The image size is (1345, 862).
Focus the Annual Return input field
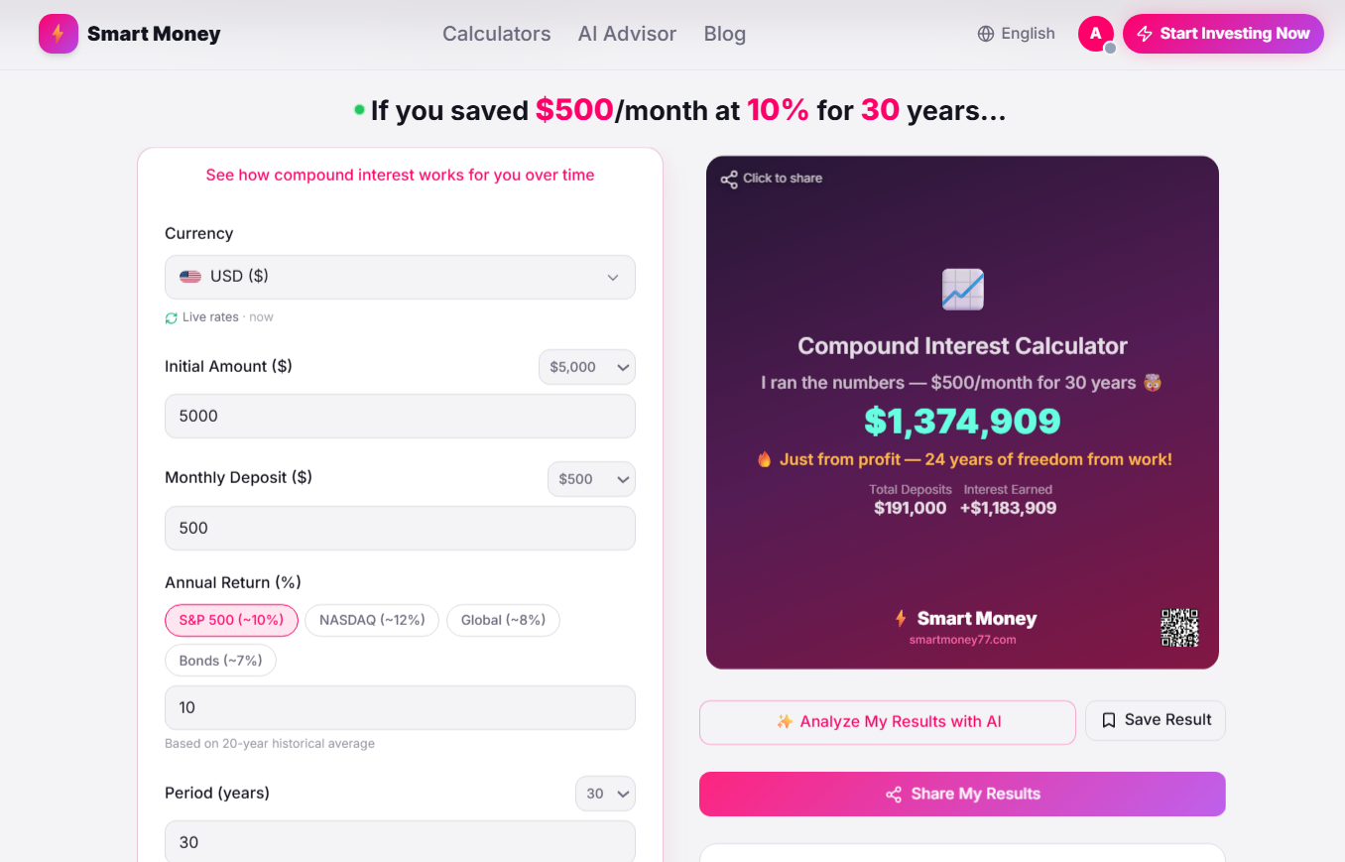pos(400,707)
